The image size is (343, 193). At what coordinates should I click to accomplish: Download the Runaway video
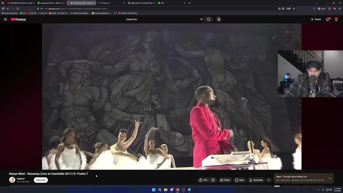(256, 180)
